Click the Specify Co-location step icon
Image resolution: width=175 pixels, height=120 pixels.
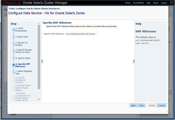pos(13,43)
